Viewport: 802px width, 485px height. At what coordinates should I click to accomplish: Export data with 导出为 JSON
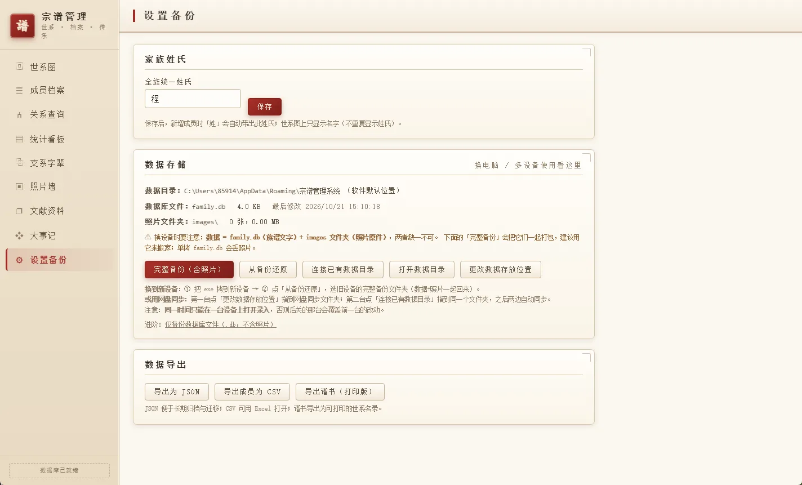[177, 391]
